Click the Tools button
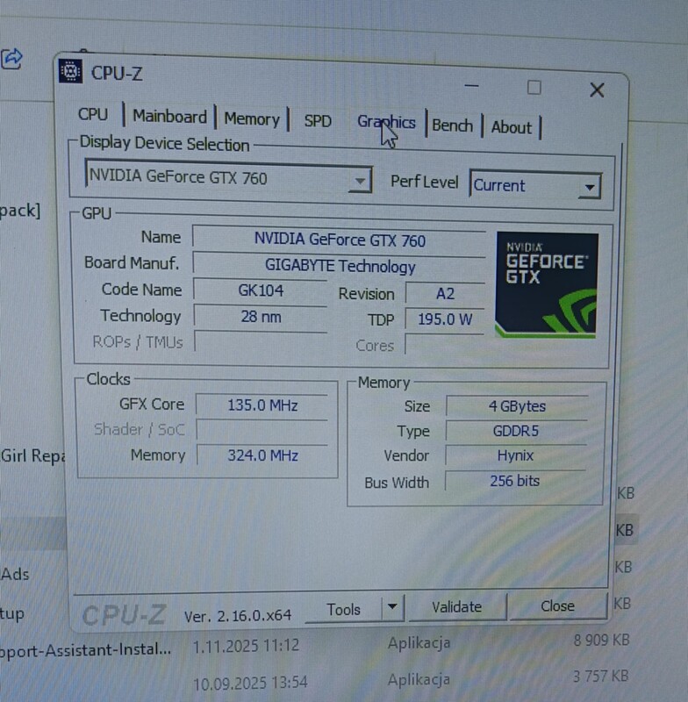The image size is (688, 702). (344, 609)
